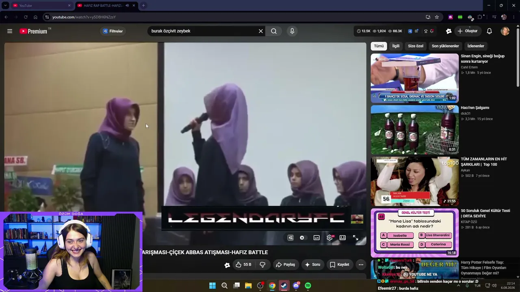Screen dimensions: 520x292
Task: Click the address bar URL
Action: 84,17
